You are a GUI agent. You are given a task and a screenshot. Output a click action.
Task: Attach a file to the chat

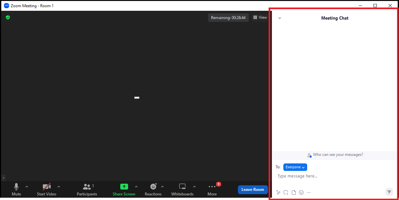(293, 192)
